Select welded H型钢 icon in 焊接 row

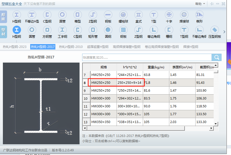[x=17, y=15]
